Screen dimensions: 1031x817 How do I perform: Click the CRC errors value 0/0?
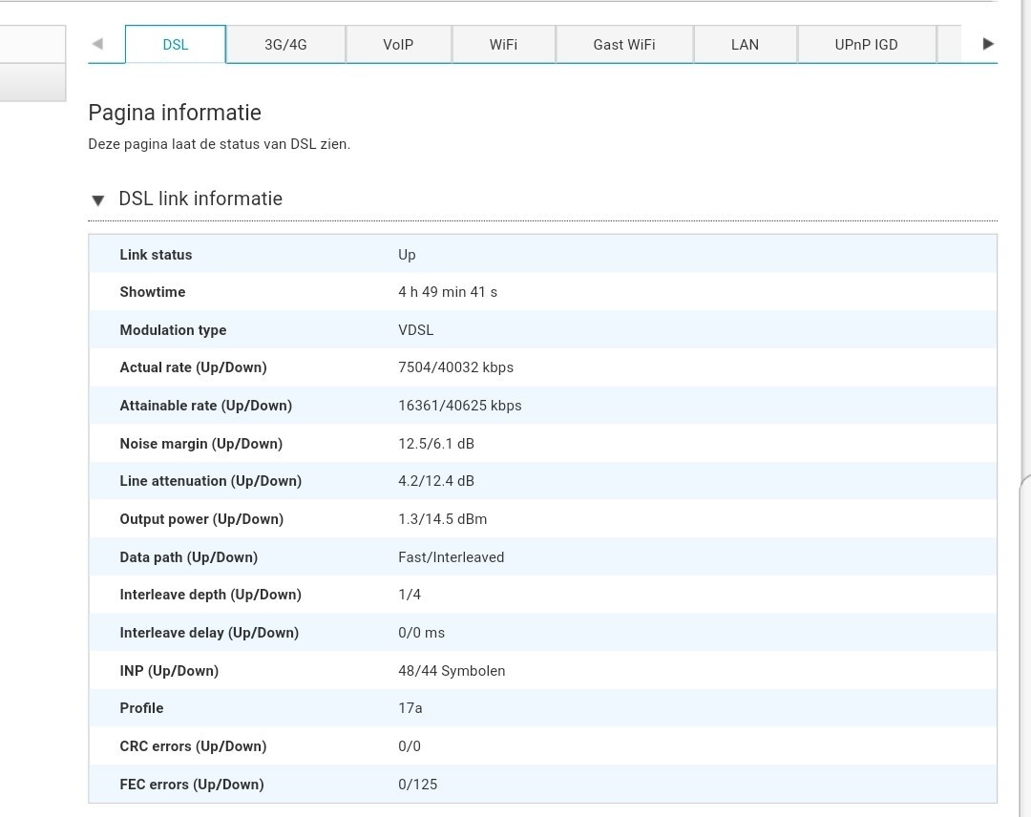coord(409,746)
